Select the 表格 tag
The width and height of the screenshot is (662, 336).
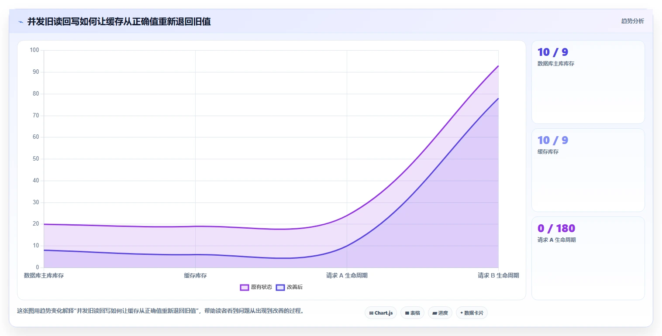(x=412, y=313)
